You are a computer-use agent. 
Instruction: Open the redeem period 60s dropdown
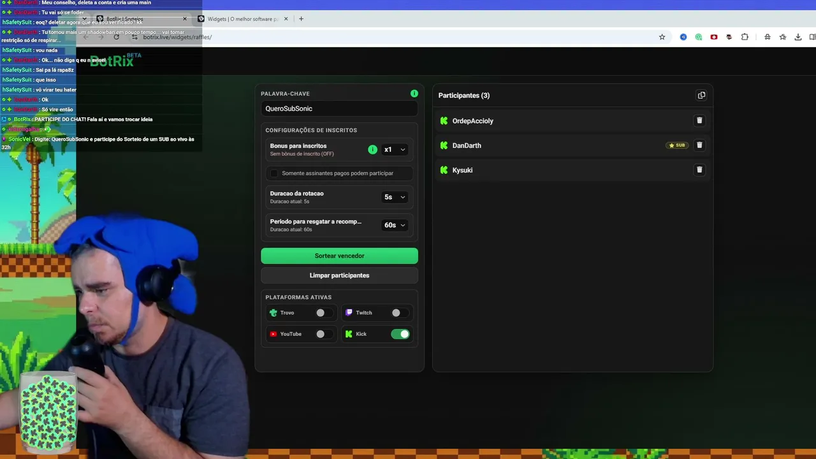(395, 225)
